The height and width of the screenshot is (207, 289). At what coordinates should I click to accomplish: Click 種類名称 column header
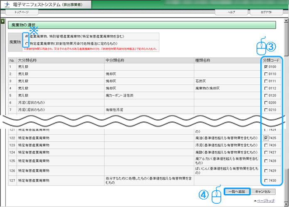coord(227,60)
